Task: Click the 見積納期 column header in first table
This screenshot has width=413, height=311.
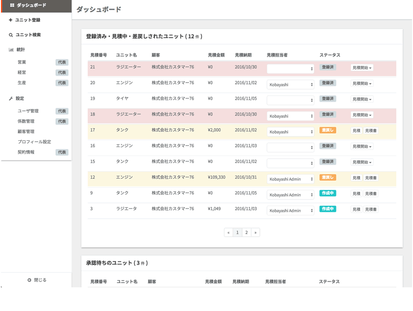Action: pos(243,55)
